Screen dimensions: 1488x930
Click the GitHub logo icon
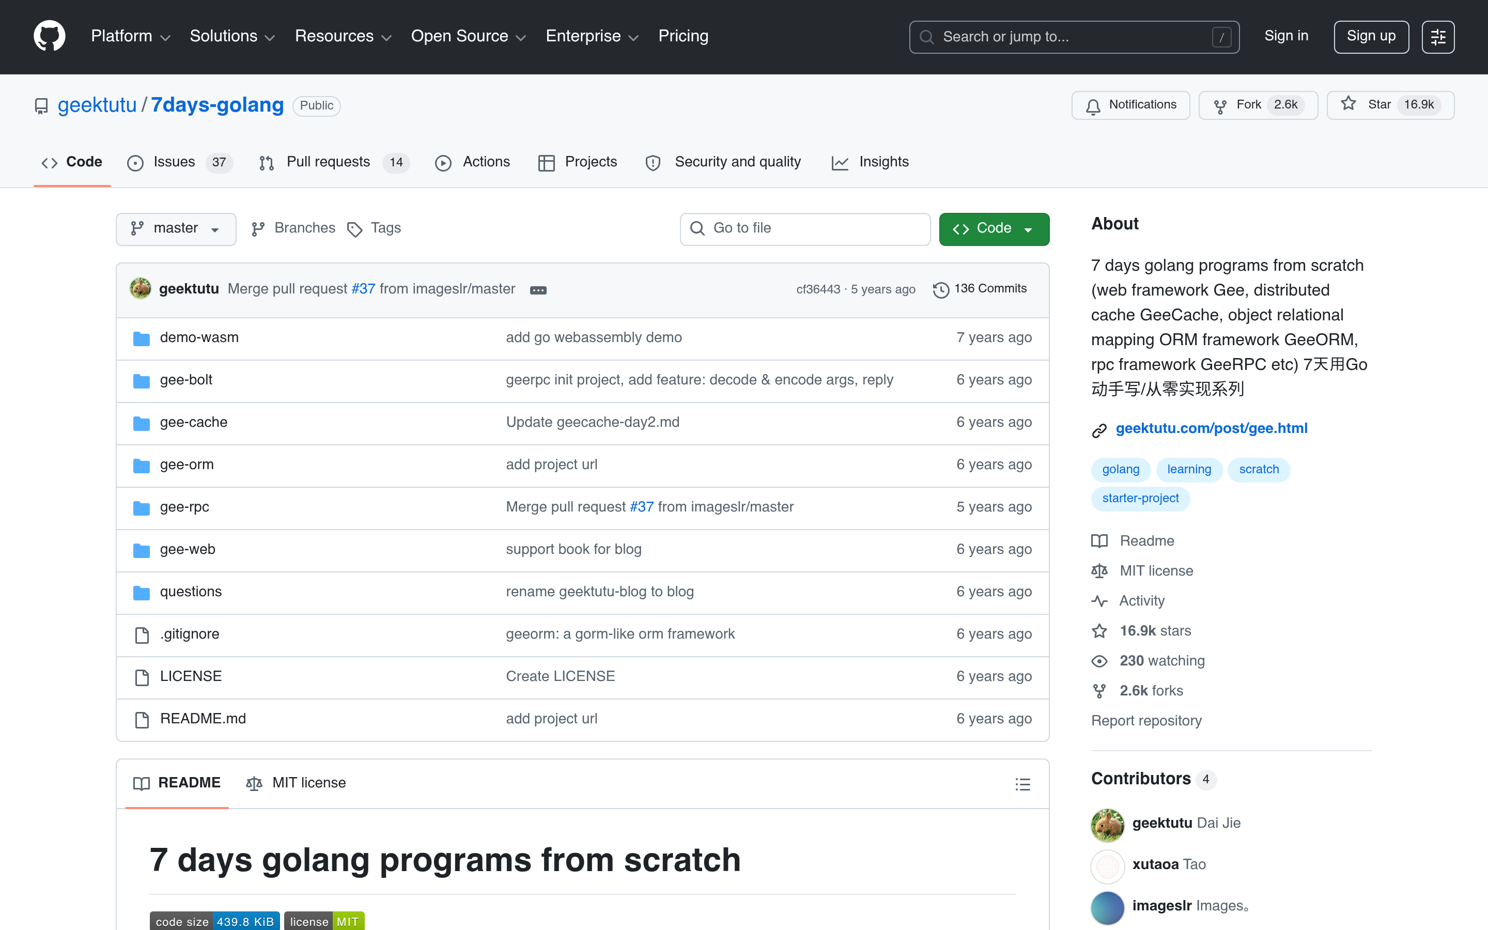[x=49, y=36]
